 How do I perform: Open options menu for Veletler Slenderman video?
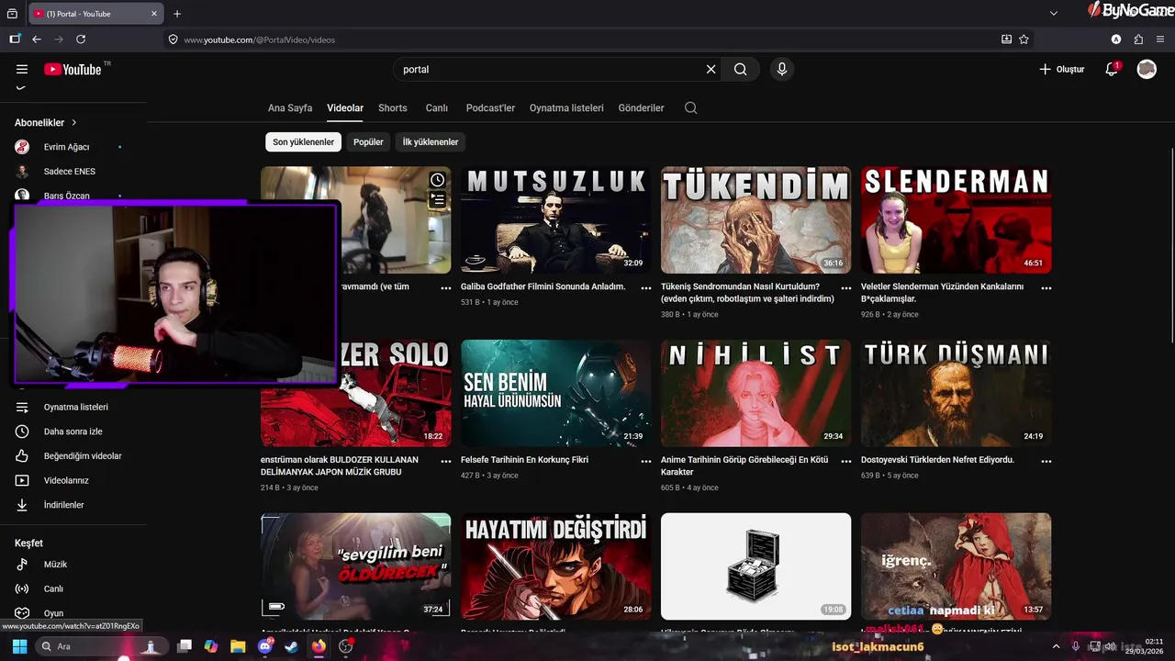point(1046,287)
